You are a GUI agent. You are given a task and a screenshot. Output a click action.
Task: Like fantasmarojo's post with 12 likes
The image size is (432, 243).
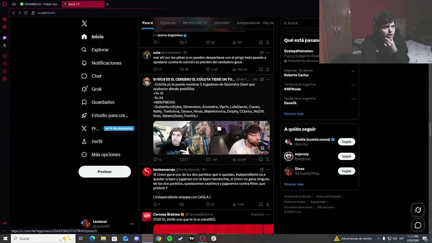point(210,204)
